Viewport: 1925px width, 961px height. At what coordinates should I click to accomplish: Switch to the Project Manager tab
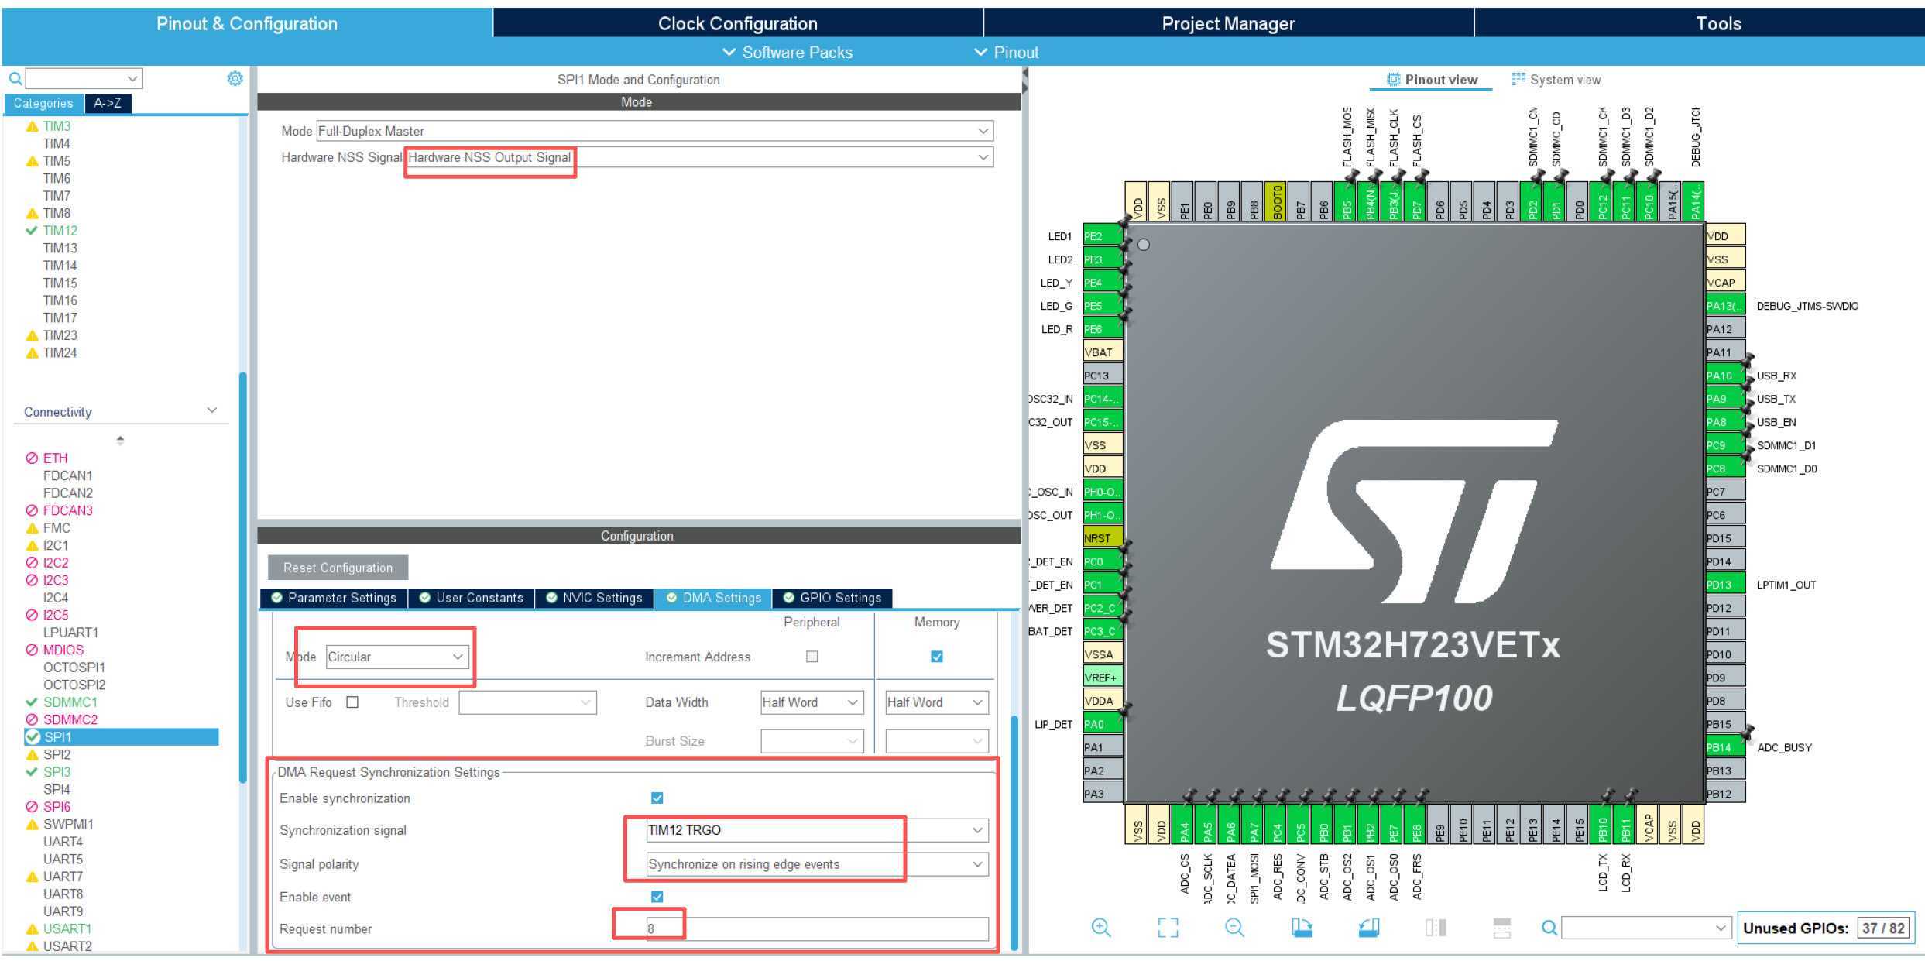tap(1228, 23)
